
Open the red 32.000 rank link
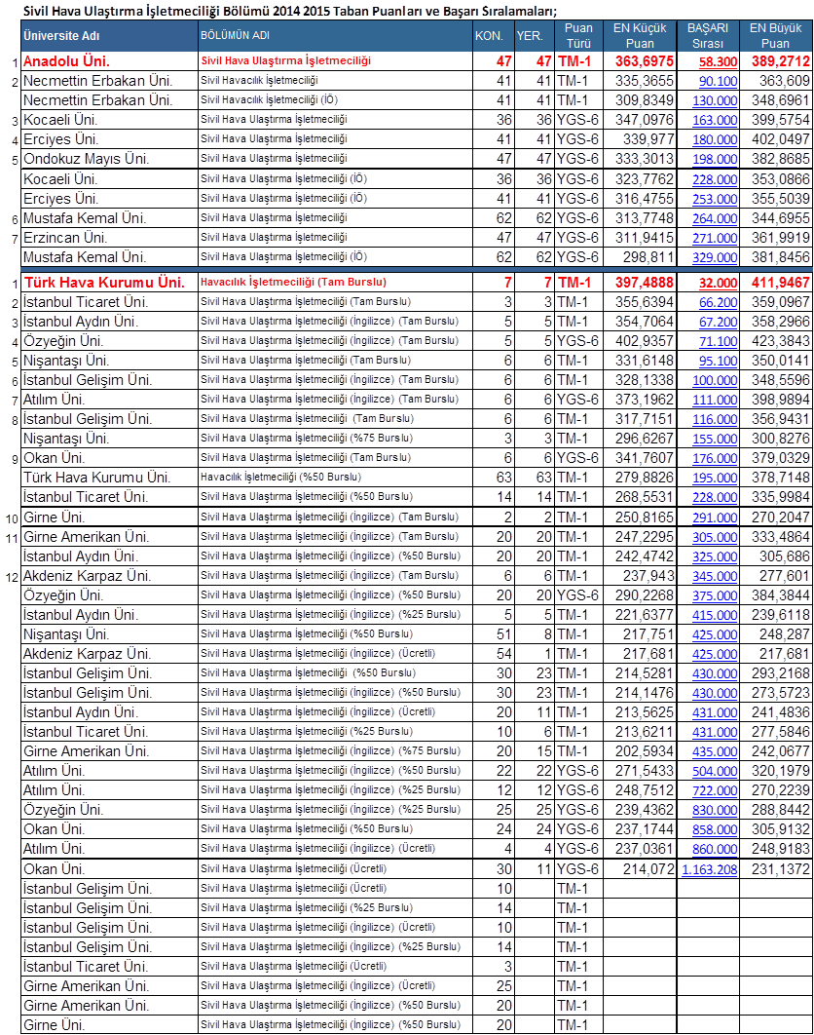(x=718, y=283)
